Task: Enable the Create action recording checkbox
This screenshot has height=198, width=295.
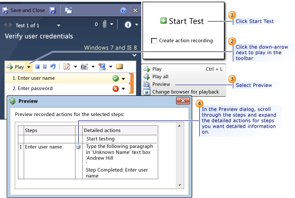Action: [x=154, y=41]
